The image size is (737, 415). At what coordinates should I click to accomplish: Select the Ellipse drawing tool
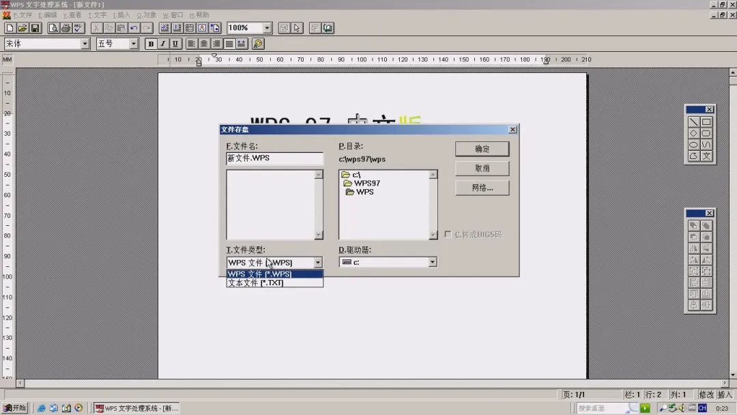tap(694, 145)
